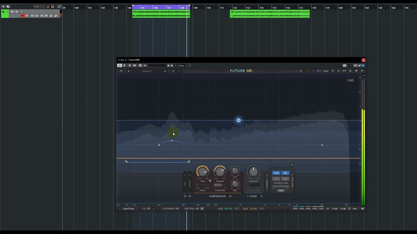This screenshot has height=234, width=417.
Task: Toggle the BAND power button
Action: coord(262,196)
